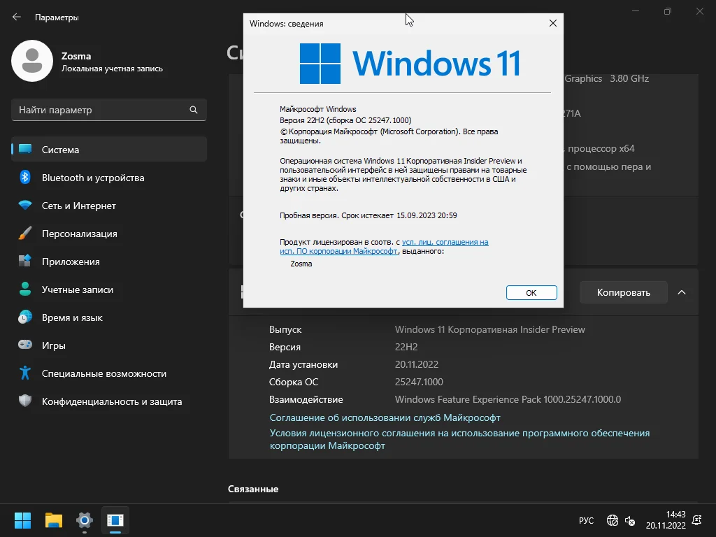
Task: Click the back arrow in Settings
Action: 17,17
